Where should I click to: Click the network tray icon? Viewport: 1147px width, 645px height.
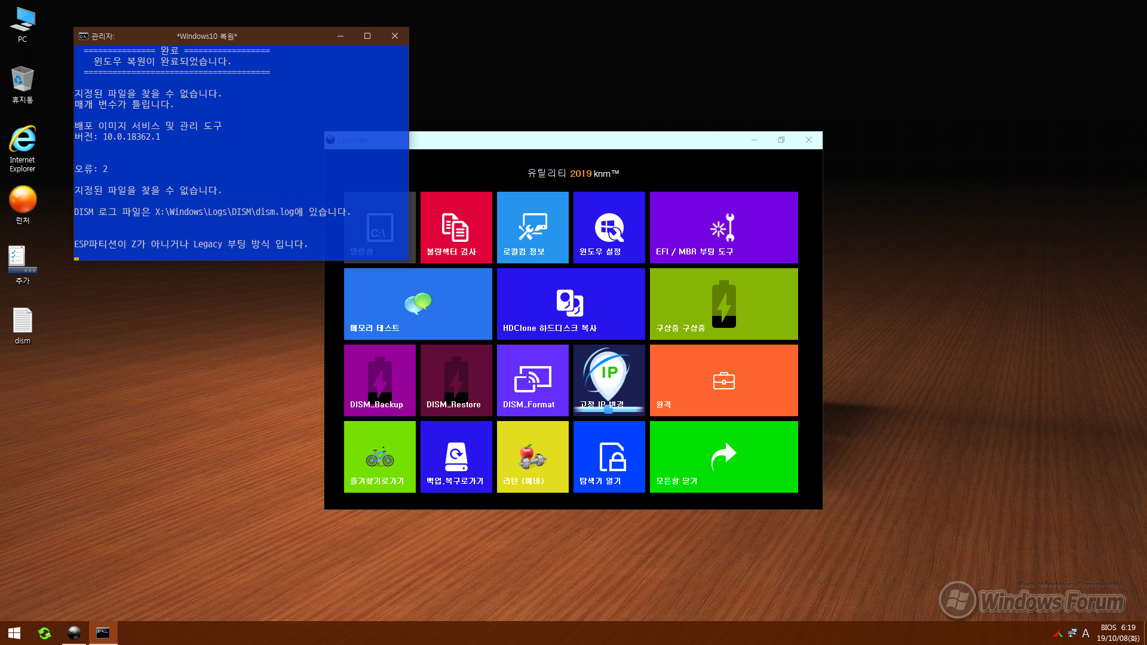(1072, 633)
